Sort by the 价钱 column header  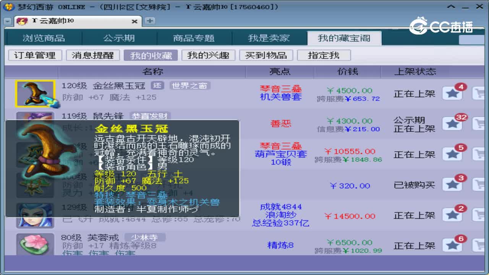tap(348, 71)
